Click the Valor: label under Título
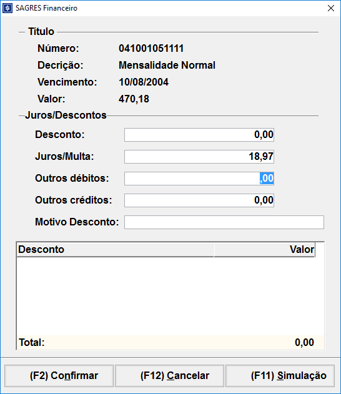The width and height of the screenshot is (341, 394). (51, 99)
